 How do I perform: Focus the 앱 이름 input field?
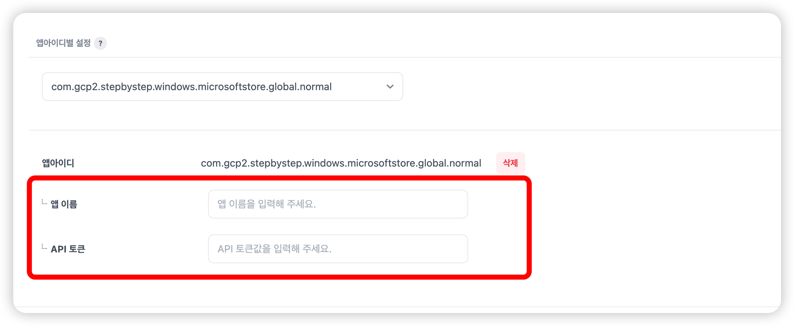click(338, 204)
